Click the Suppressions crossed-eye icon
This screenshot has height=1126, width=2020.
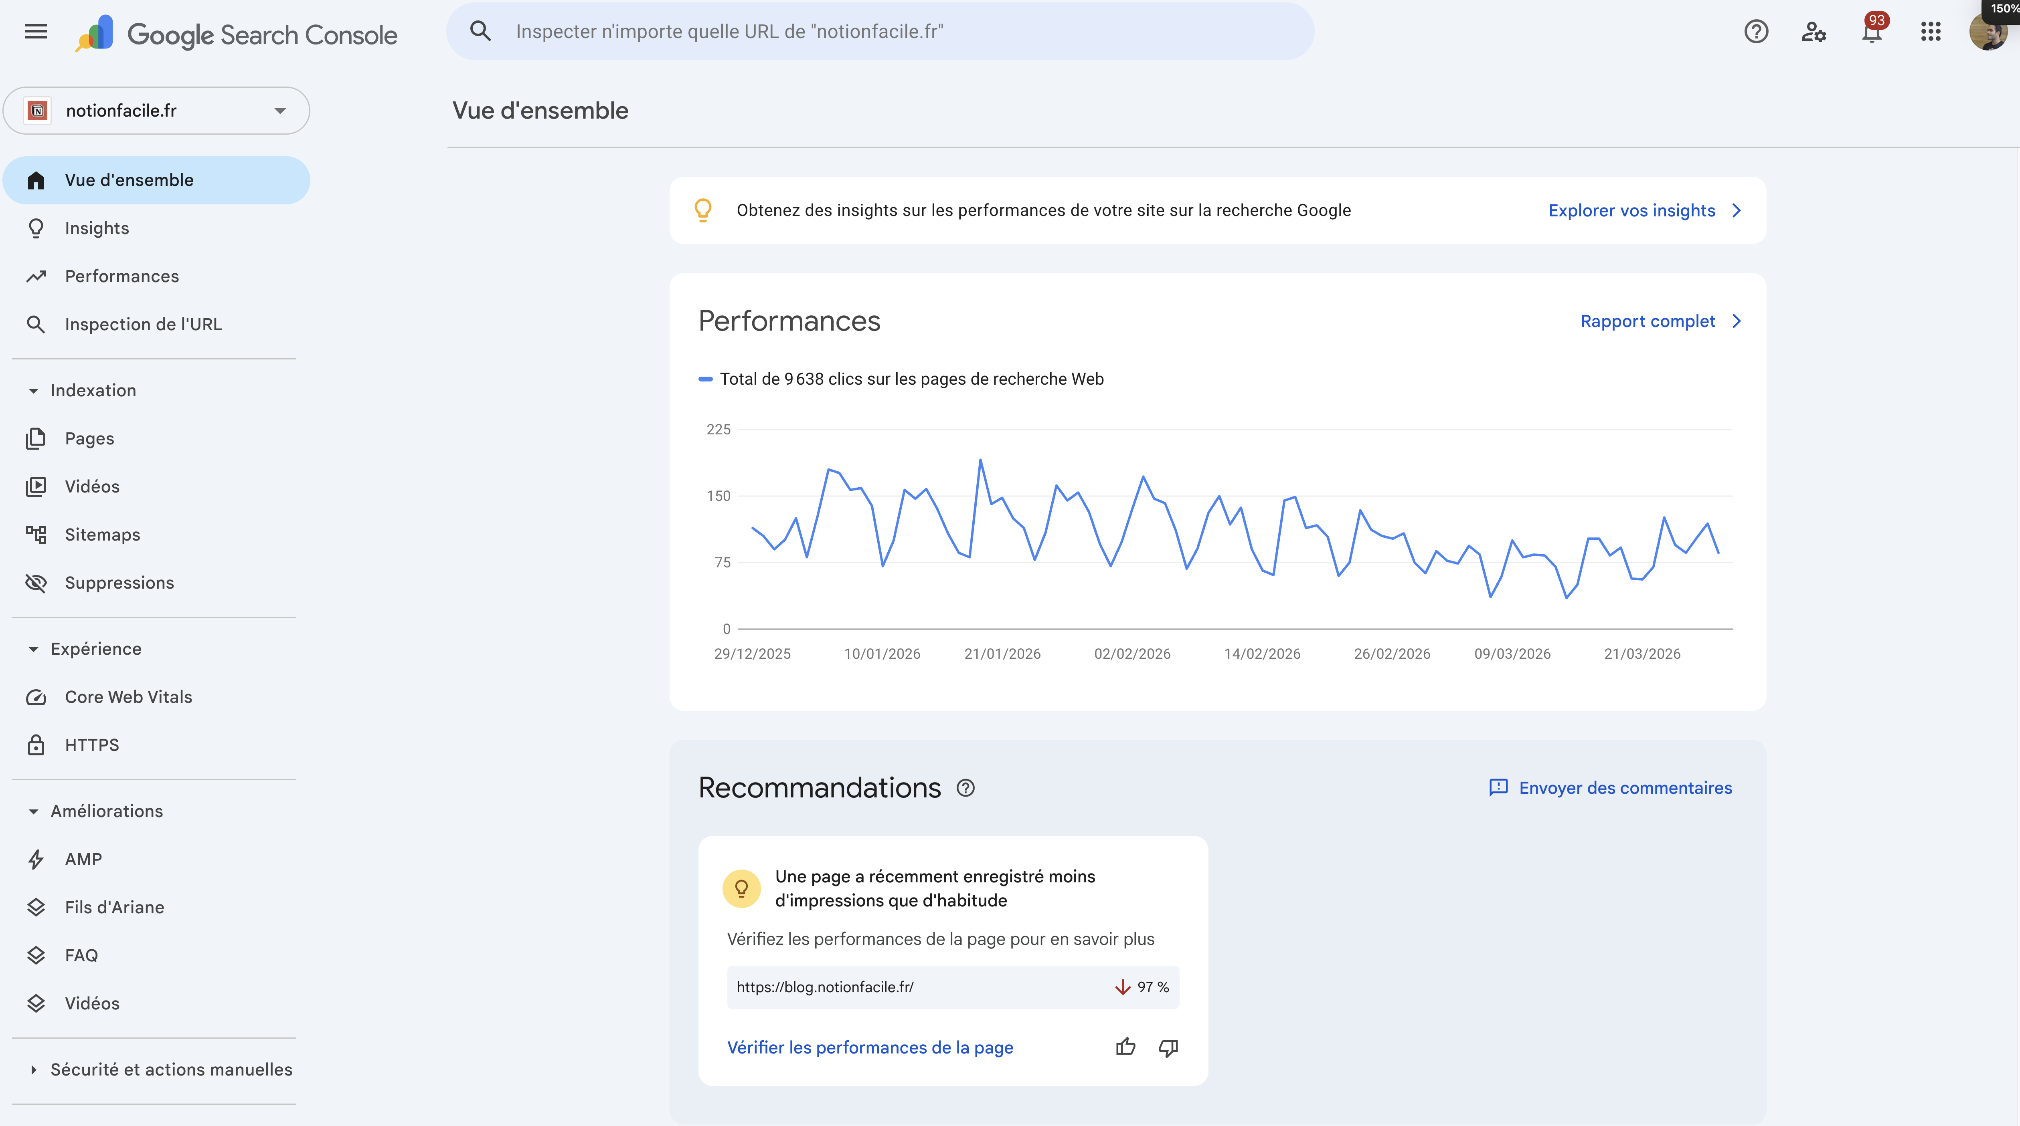(x=36, y=582)
